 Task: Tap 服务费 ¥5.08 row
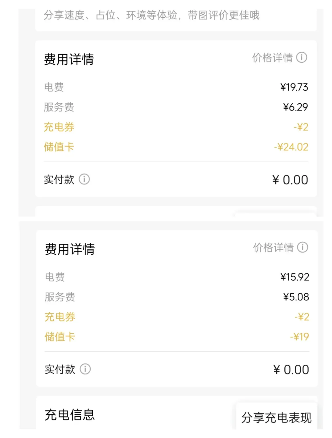tap(177, 297)
